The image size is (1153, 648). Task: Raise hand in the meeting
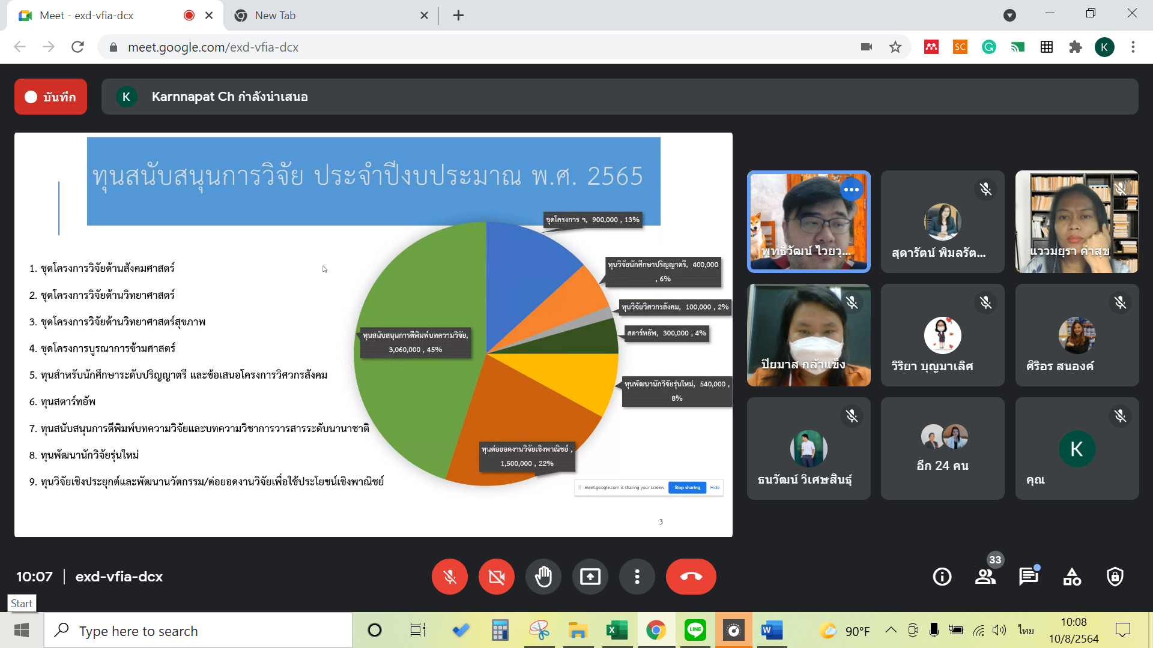click(543, 577)
